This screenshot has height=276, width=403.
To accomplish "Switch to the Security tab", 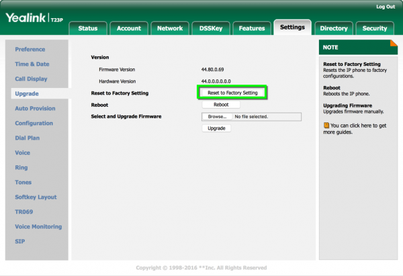I will 375,28.
